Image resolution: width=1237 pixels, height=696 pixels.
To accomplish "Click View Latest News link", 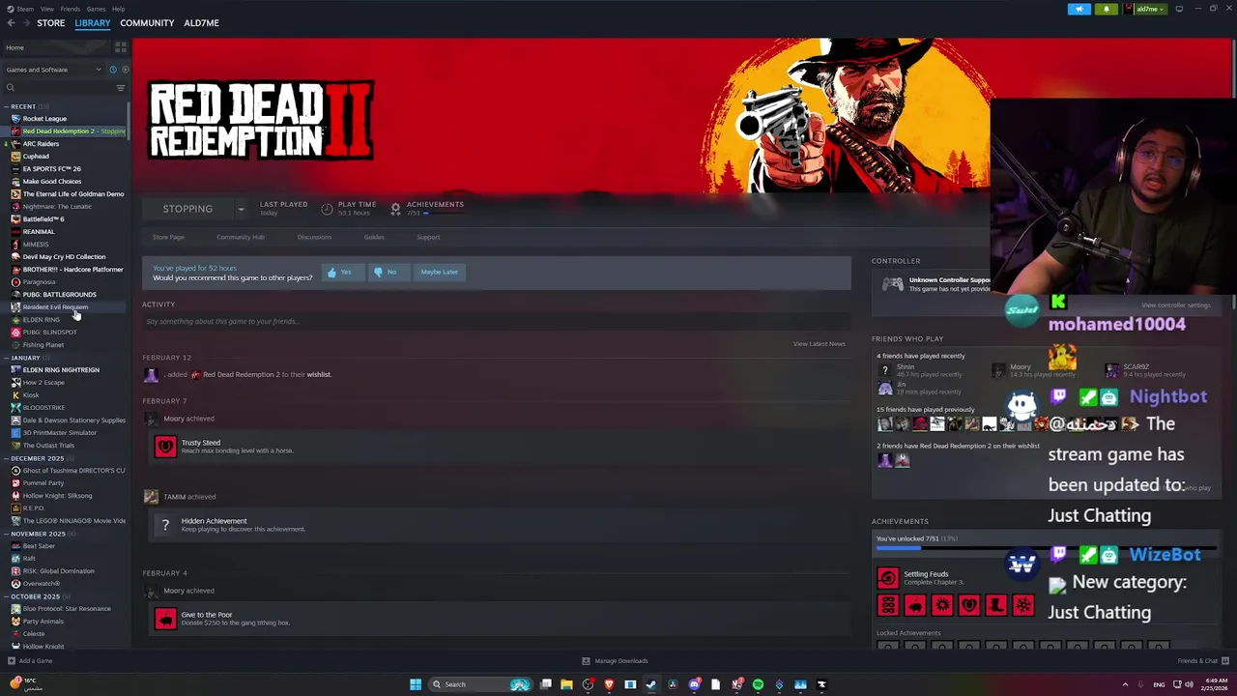I will (x=819, y=344).
